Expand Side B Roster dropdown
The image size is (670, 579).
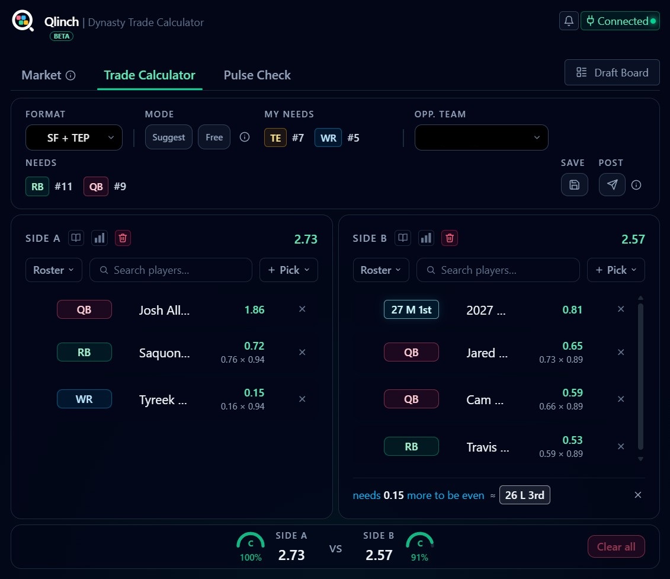(x=381, y=270)
